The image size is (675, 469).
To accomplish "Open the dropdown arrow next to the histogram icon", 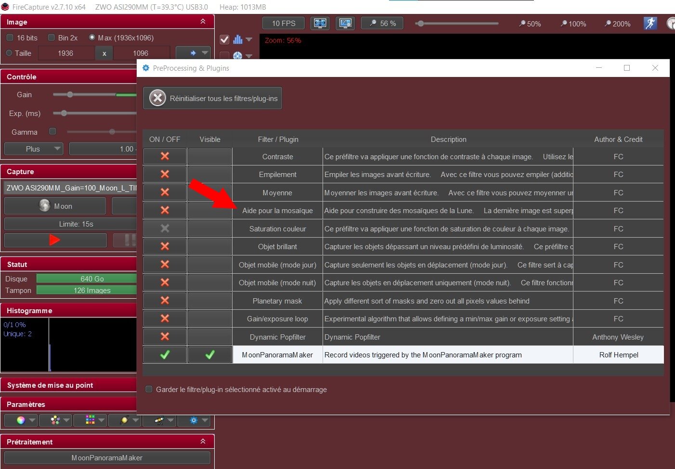I will tap(249, 39).
